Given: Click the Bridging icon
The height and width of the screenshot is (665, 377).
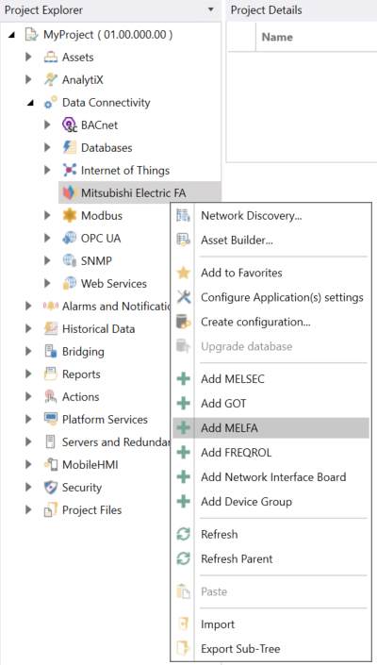Looking at the screenshot, I should tap(51, 352).
